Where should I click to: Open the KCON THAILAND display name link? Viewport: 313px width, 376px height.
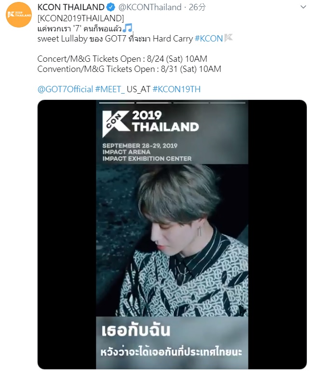click(x=71, y=8)
